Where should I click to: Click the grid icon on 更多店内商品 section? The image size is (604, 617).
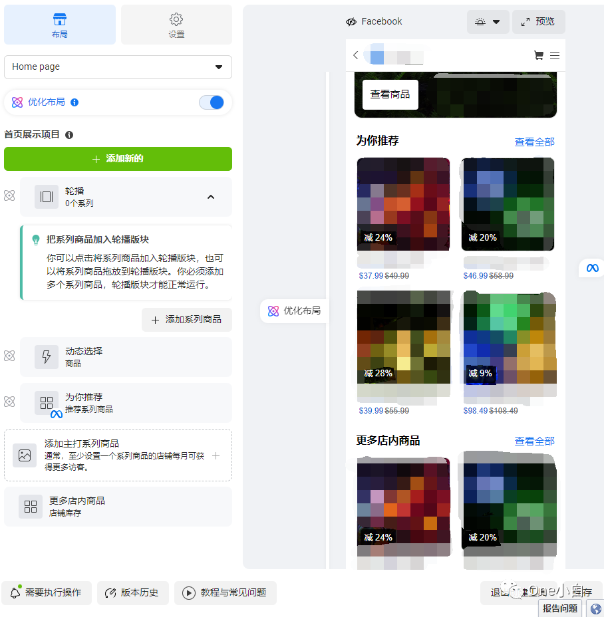31,506
